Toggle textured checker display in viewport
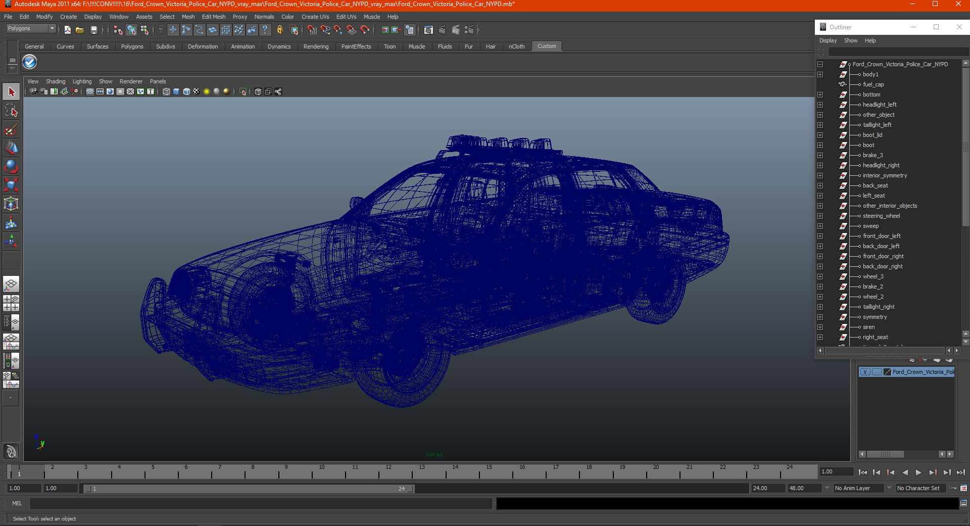Viewport: 970px width, 526px height. (197, 91)
